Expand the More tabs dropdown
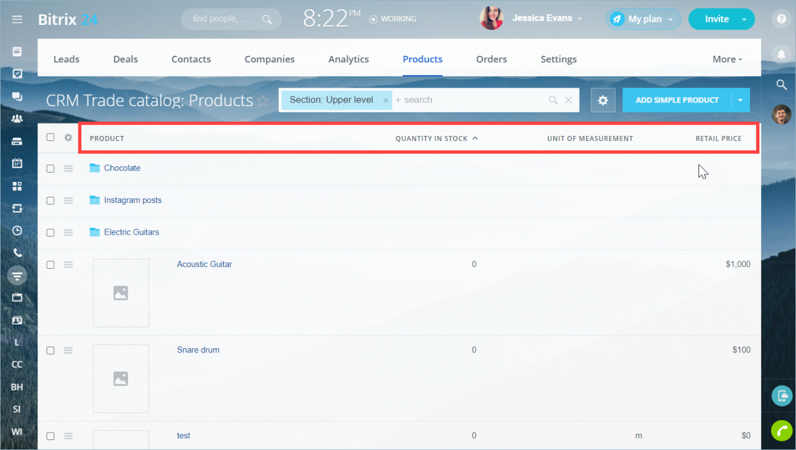 (728, 60)
